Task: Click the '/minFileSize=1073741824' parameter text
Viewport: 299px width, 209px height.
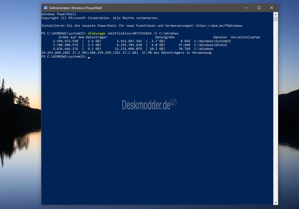Action: [x=129, y=34]
